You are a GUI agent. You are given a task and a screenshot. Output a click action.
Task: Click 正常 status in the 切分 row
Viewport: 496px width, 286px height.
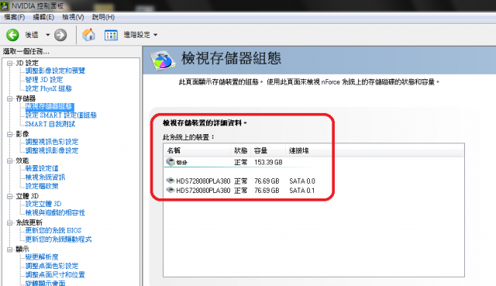pyautogui.click(x=241, y=162)
